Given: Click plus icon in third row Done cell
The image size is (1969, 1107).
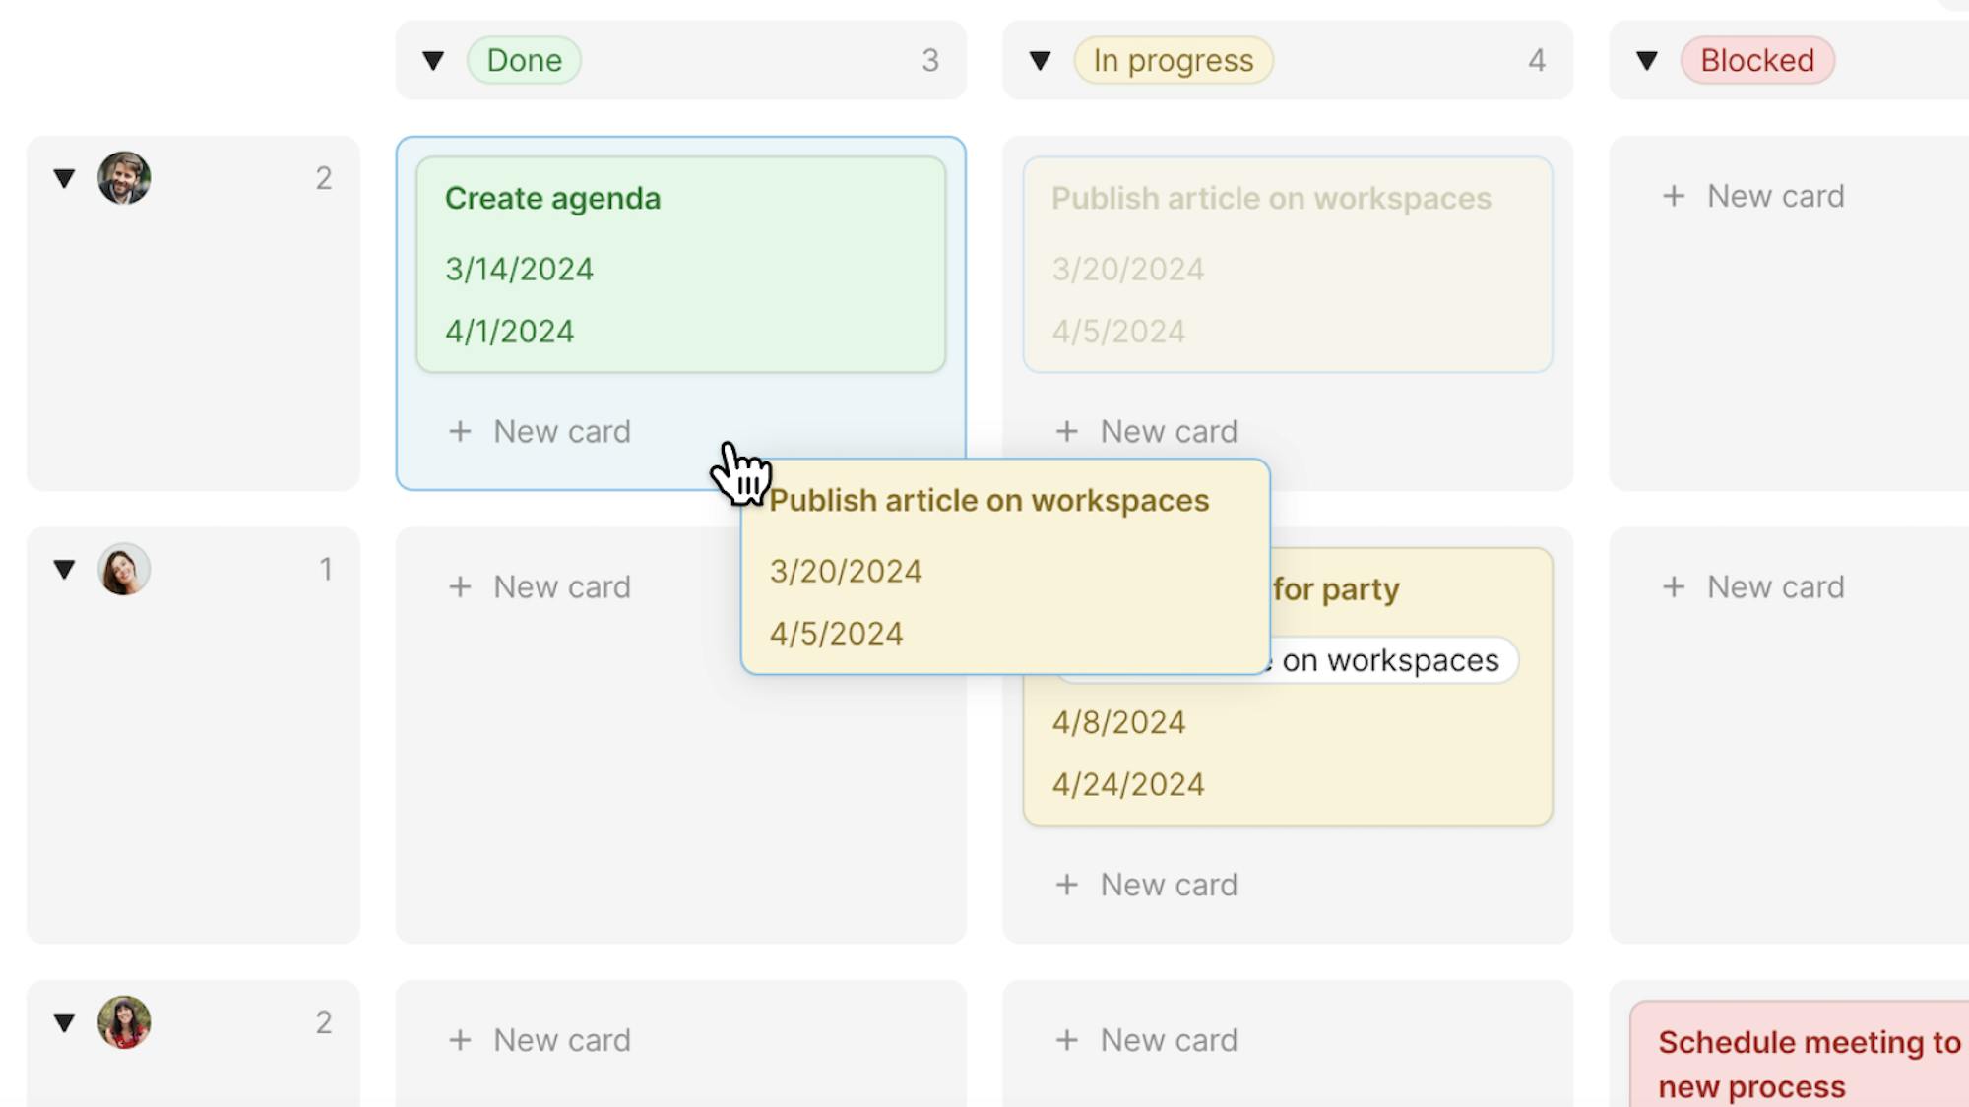Looking at the screenshot, I should click(x=460, y=1041).
